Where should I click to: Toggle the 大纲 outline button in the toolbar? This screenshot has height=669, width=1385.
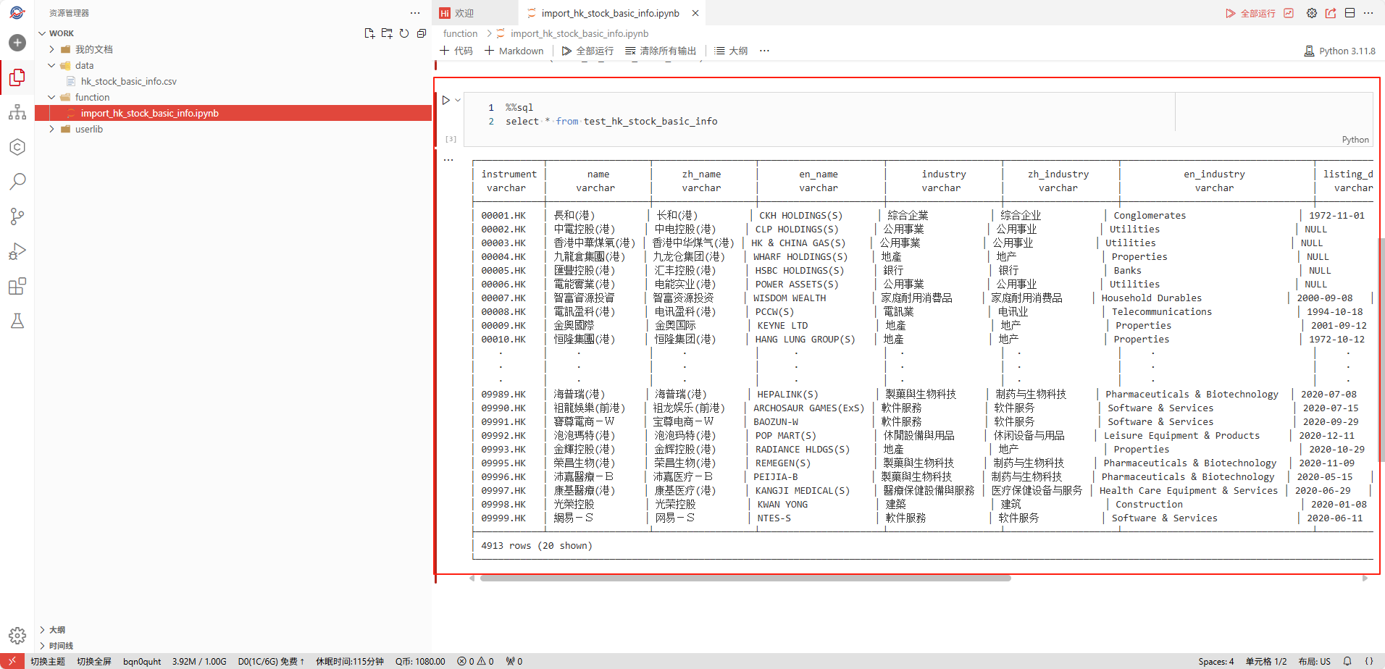click(731, 51)
